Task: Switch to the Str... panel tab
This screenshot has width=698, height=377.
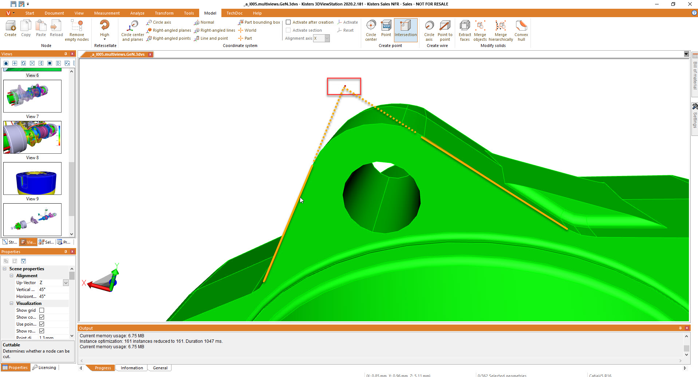Action: [10, 242]
